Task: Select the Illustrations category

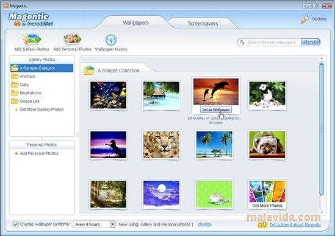Action: (x=30, y=93)
